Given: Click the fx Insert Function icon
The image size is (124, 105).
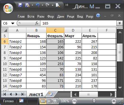Looking at the screenshot, I should (x=37, y=23).
